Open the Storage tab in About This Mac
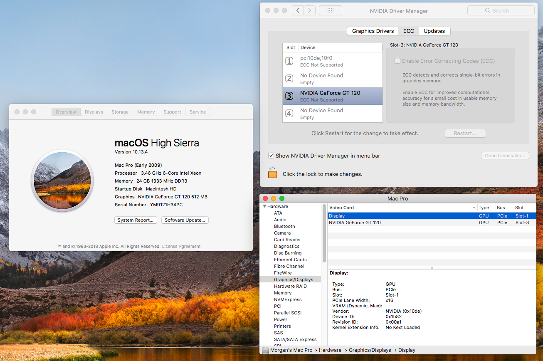The image size is (543, 361). click(120, 112)
